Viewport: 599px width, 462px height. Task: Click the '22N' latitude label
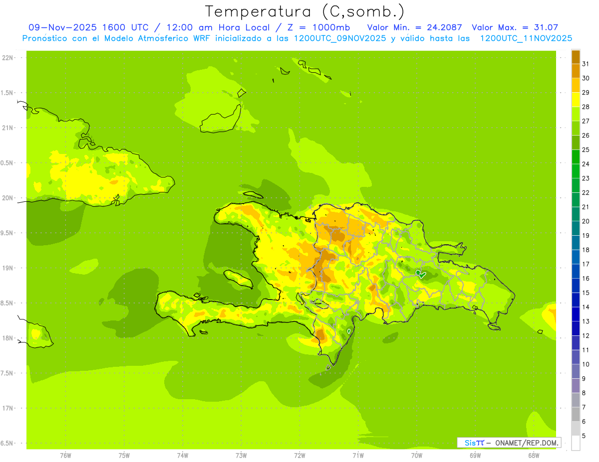(x=7, y=58)
